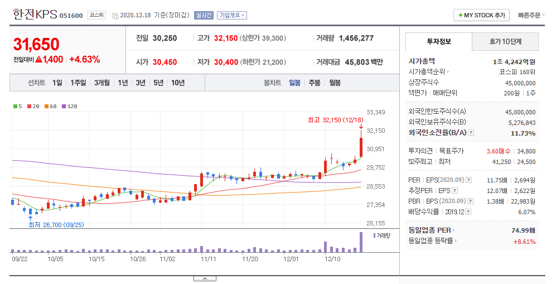Viewport: 556px width, 284px height.
Task: Open the 동일업종 PER link
Action: coord(431,230)
